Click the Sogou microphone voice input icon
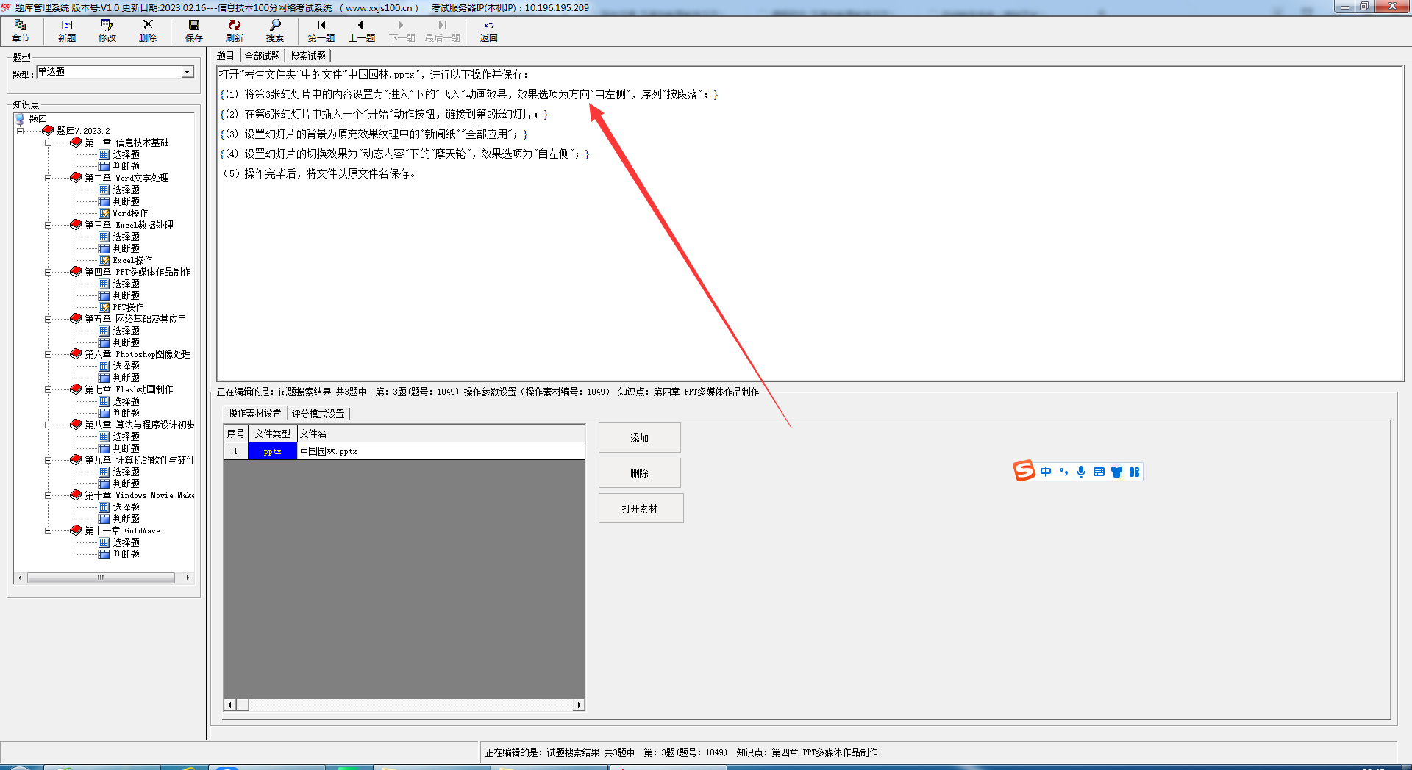This screenshot has width=1412, height=770. [x=1081, y=472]
